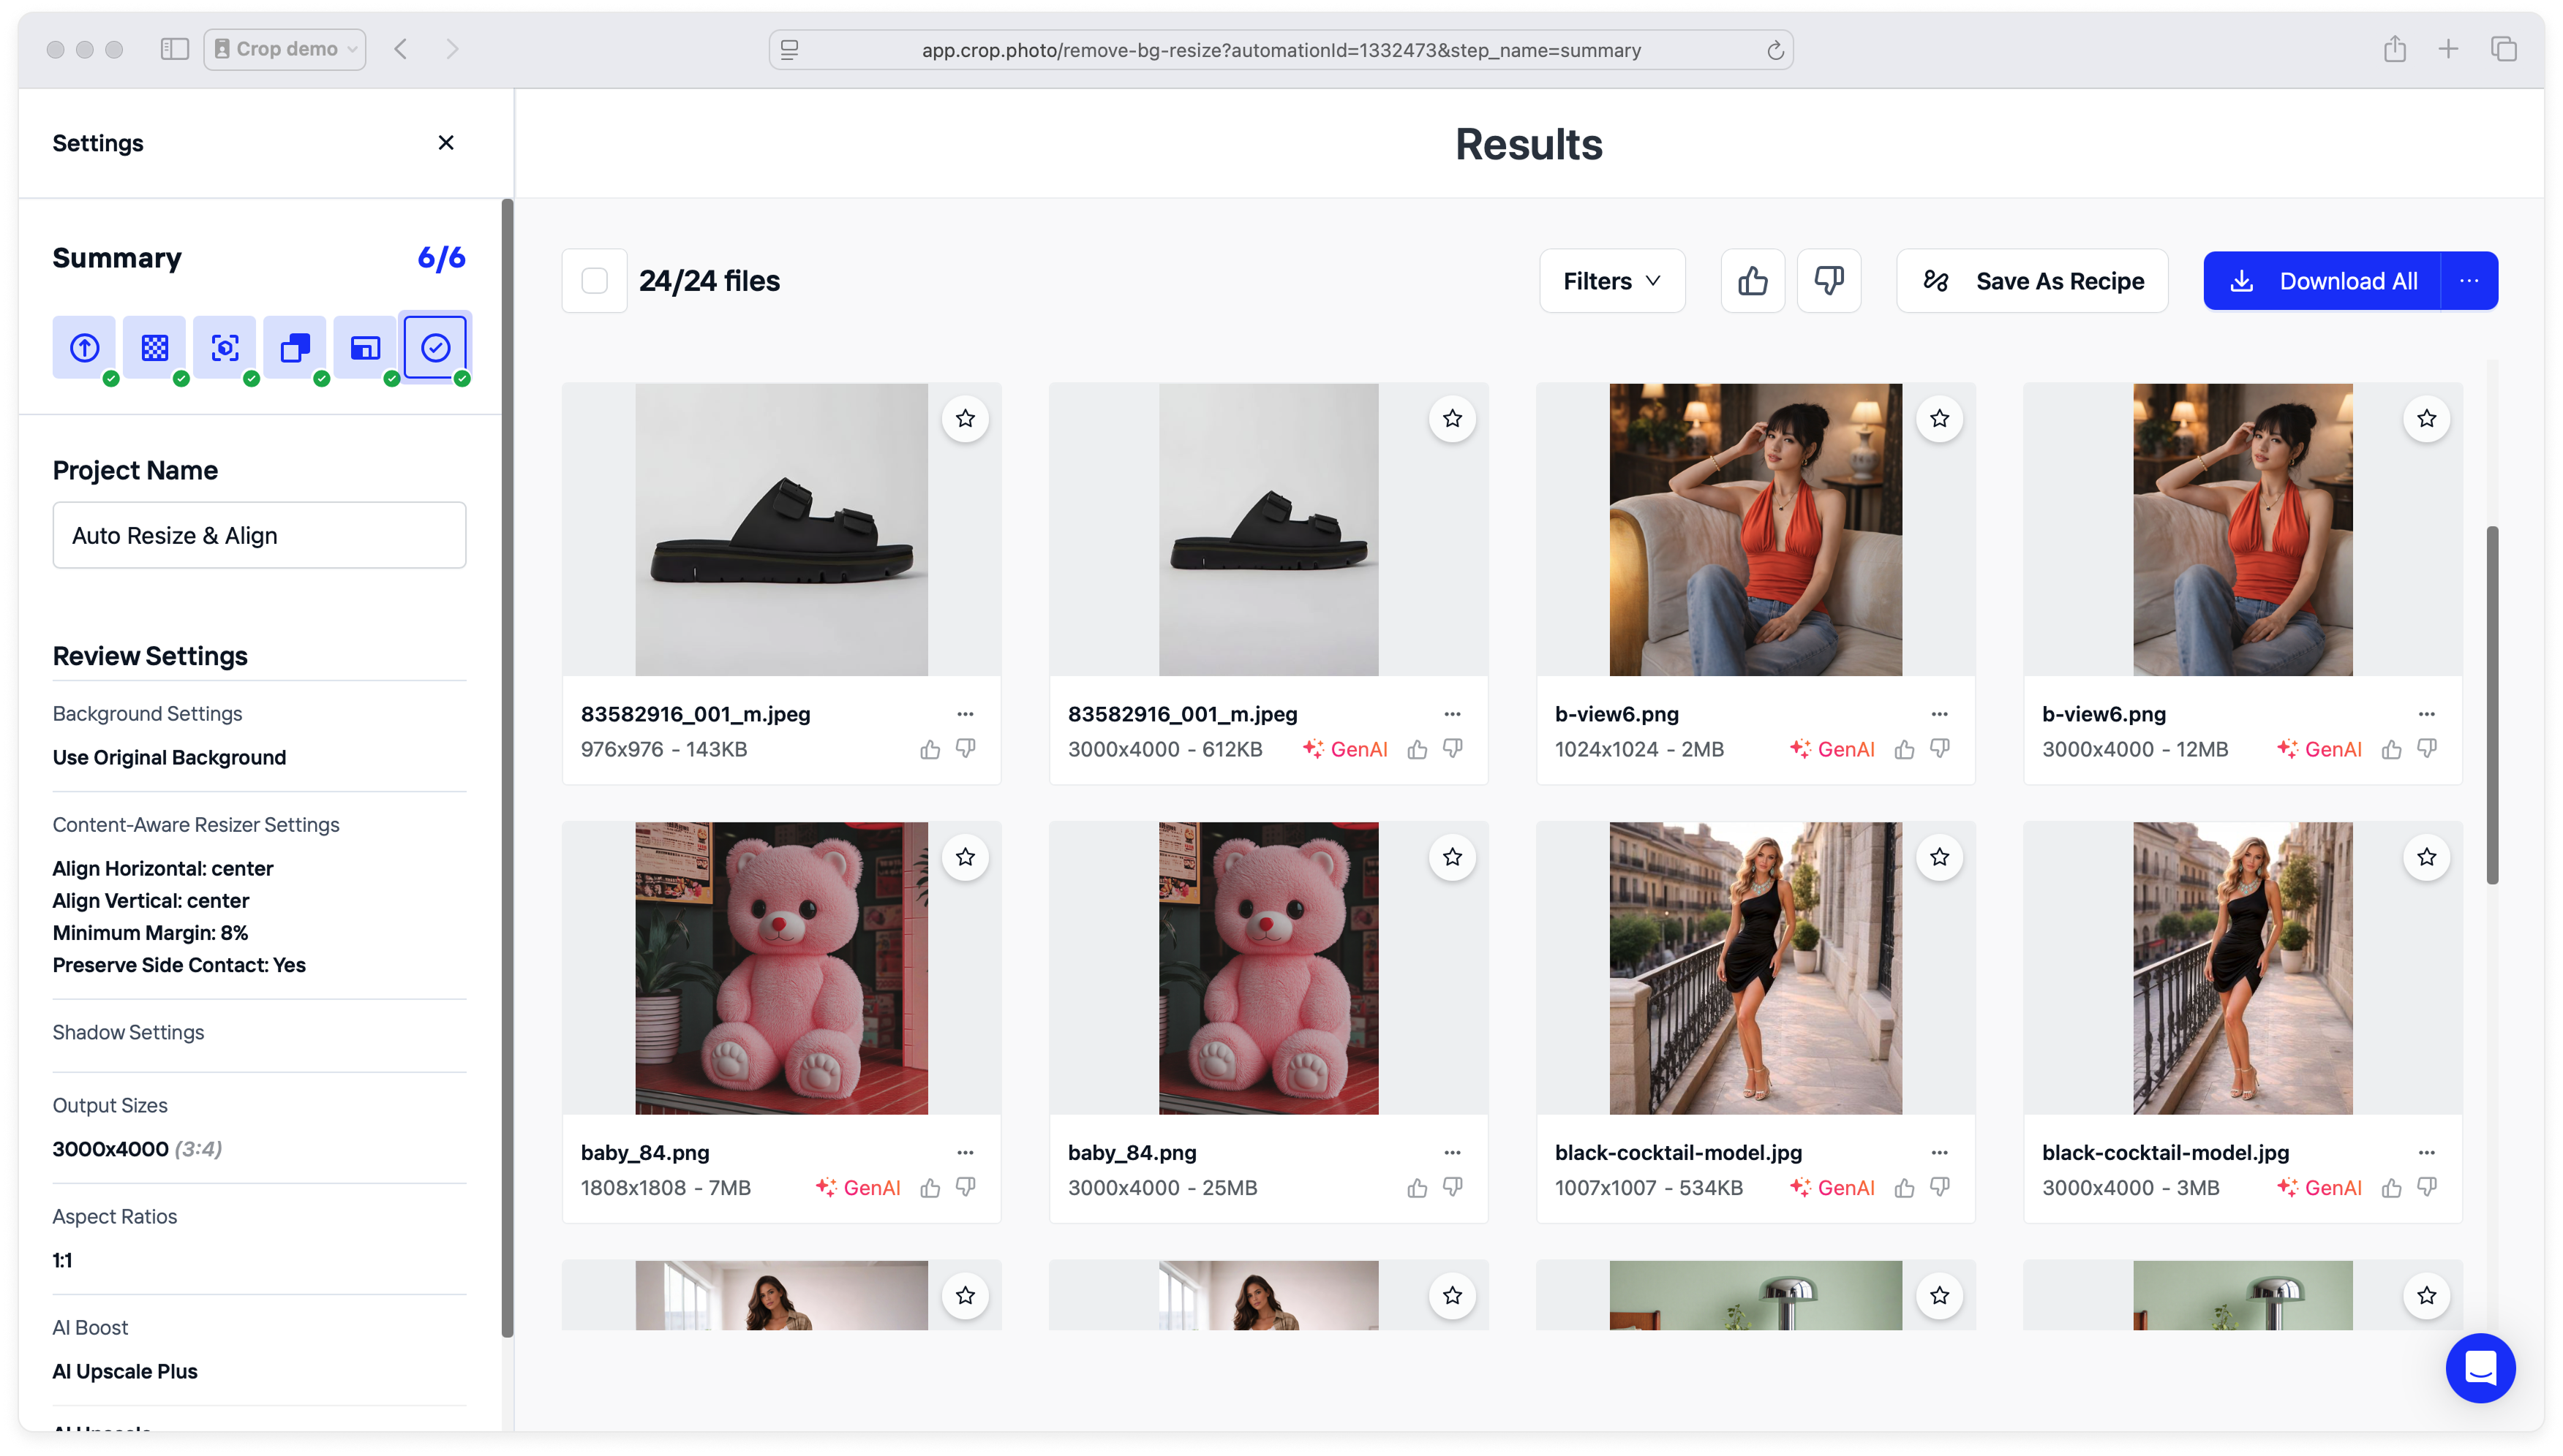
Task: Click the Settings panel scrollbar
Action: (x=507, y=768)
